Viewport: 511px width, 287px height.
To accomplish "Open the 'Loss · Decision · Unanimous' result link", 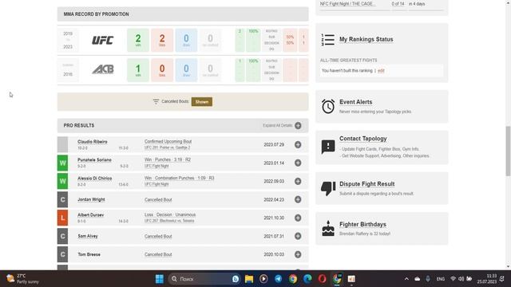I will 170,214.
